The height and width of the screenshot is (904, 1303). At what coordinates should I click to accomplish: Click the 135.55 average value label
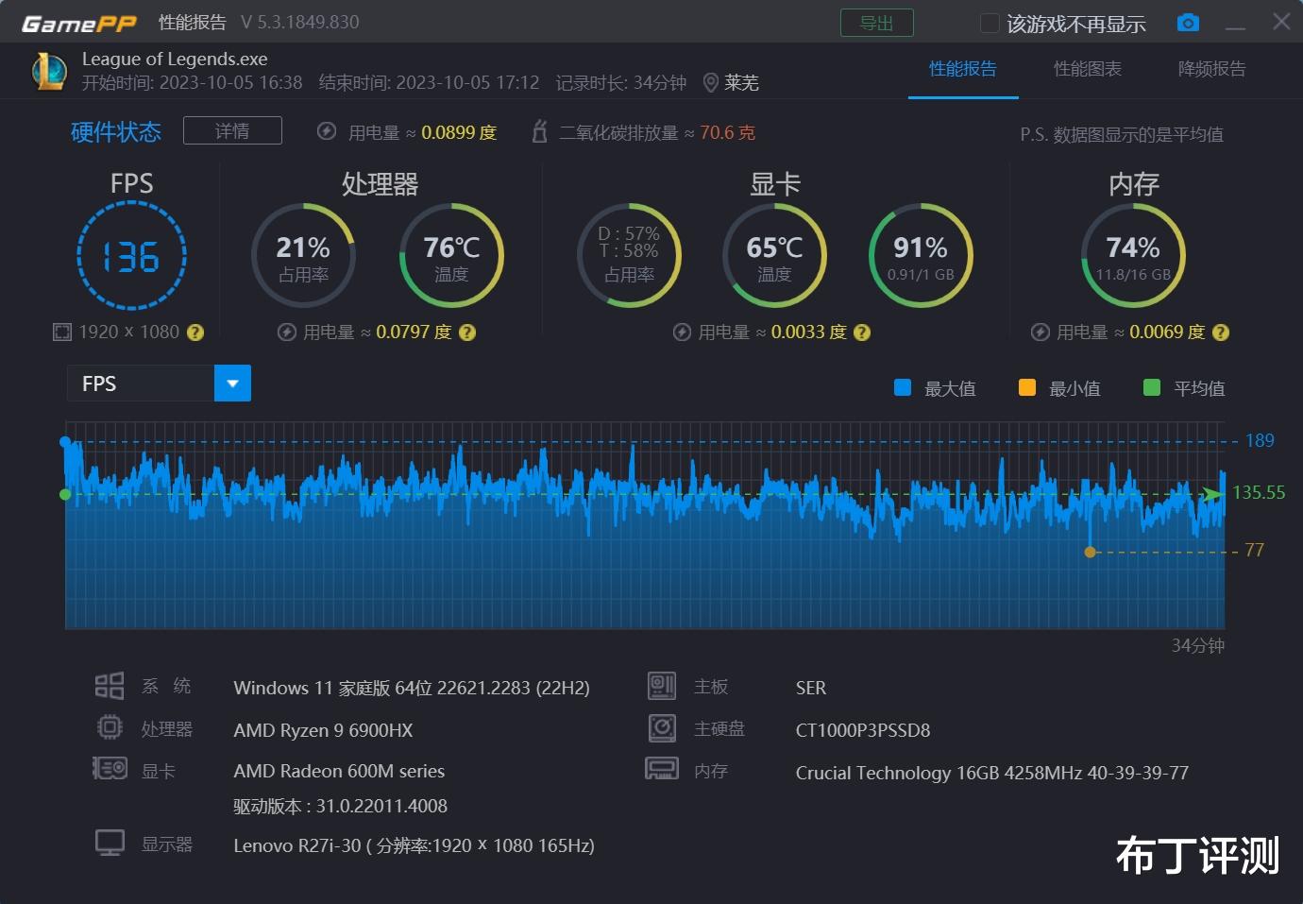click(1259, 493)
